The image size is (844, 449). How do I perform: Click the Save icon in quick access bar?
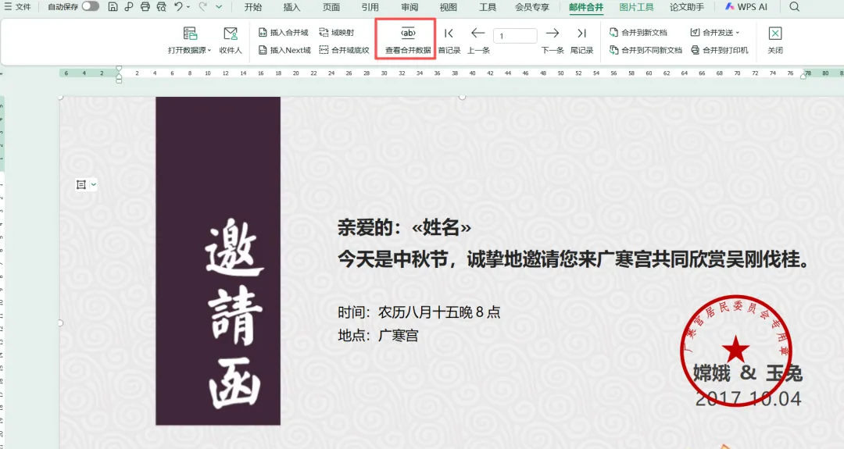pos(113,7)
